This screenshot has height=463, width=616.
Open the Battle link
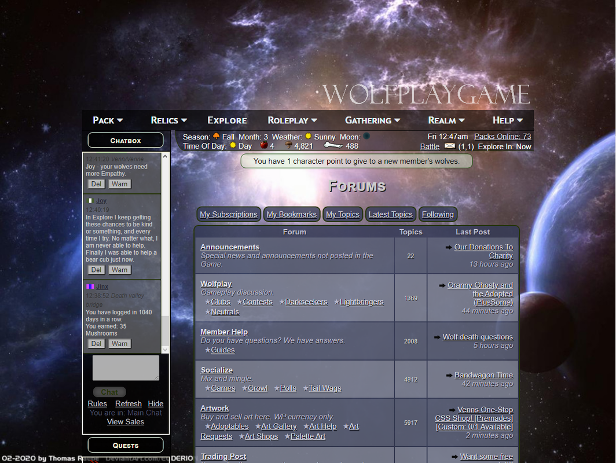tap(430, 146)
